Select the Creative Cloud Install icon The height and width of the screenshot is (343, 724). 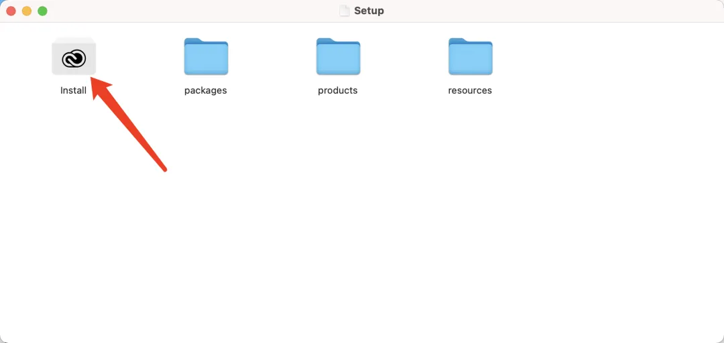(x=74, y=56)
